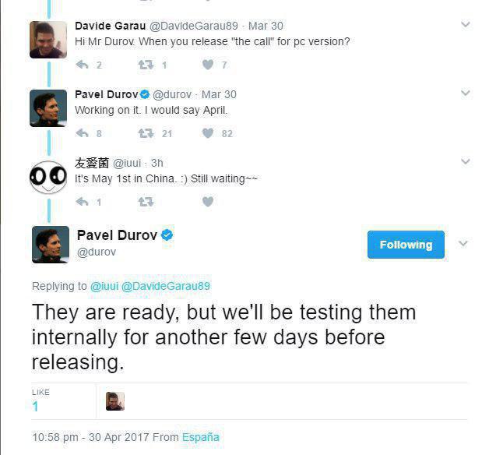Reply to @iuui's Still waiting tweet
489x455 pixels.
[83, 202]
